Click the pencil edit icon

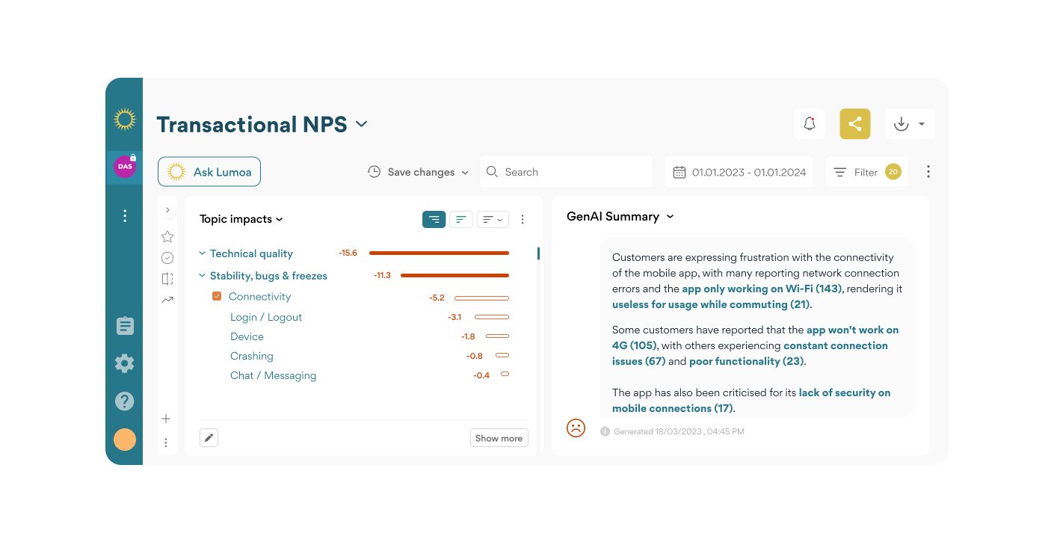(x=209, y=438)
